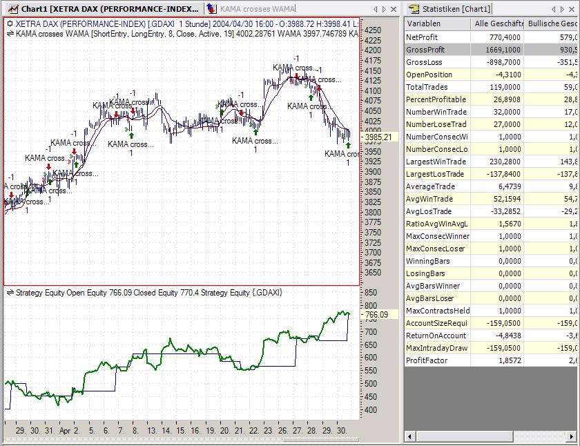Click the KAMA crosses WAMA tab icon
Screen dimensions: 580x446
pos(213,9)
